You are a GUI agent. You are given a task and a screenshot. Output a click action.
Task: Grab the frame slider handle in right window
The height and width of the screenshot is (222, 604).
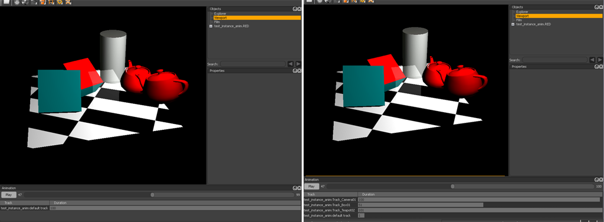pos(452,187)
